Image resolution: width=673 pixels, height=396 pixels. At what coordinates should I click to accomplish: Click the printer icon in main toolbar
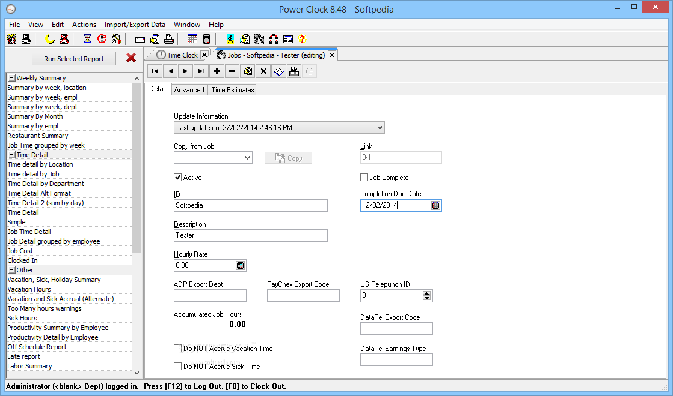pyautogui.click(x=169, y=40)
